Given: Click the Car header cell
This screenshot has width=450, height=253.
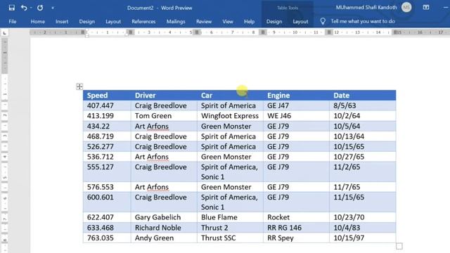Looking at the screenshot, I should pyautogui.click(x=230, y=96).
